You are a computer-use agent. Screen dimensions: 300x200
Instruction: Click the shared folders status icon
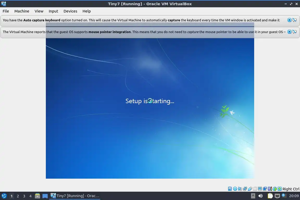[255, 189]
